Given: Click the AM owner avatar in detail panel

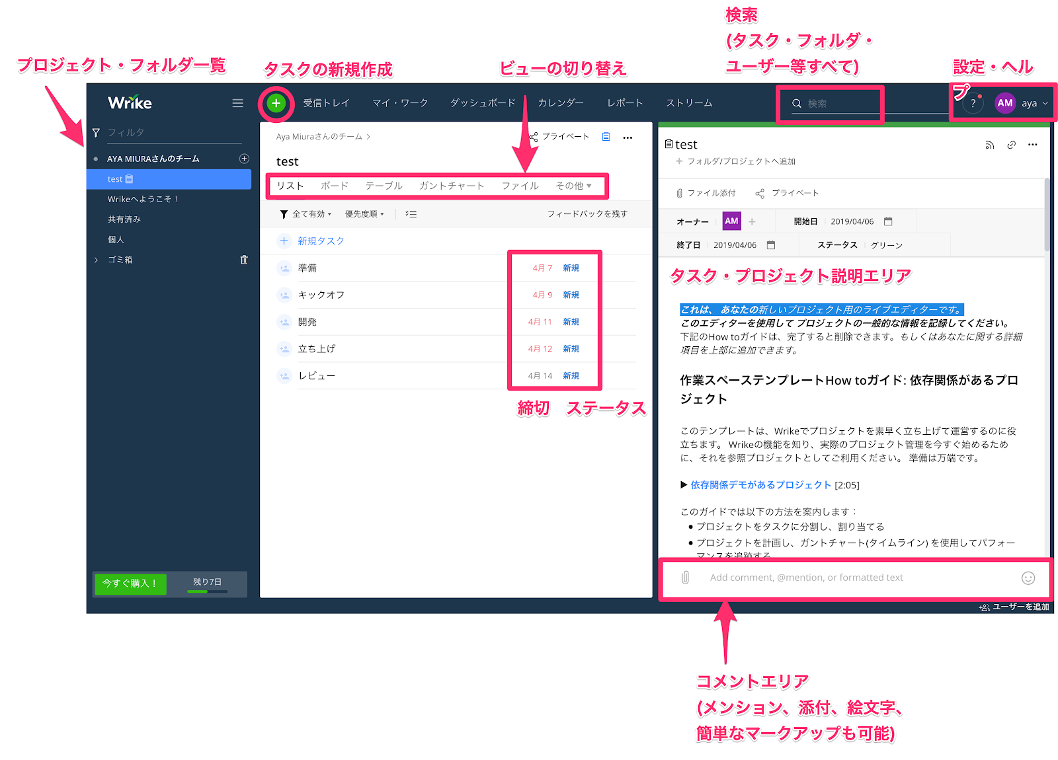Looking at the screenshot, I should coord(731,221).
